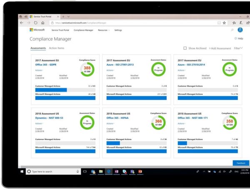Image resolution: width=250 pixels, height=190 pixels.
Task: Open Office 365 - NIST 800-171 assessment
Action: [x=192, y=118]
